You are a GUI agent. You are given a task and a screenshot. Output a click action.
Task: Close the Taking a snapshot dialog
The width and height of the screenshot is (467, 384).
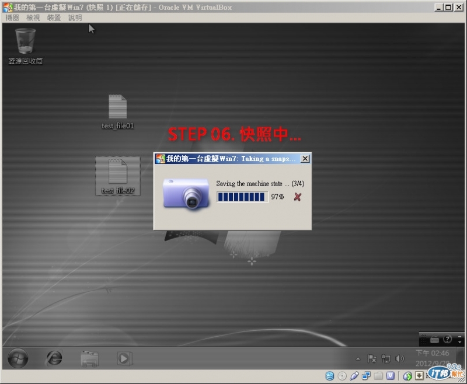pos(305,159)
